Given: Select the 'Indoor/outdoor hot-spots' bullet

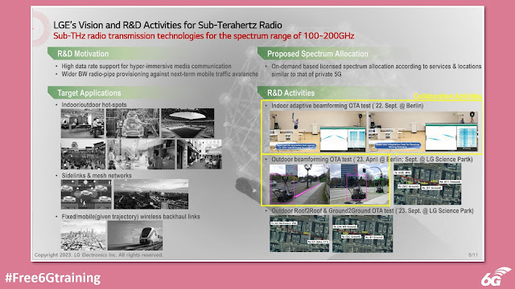Looking at the screenshot, I should click(94, 105).
